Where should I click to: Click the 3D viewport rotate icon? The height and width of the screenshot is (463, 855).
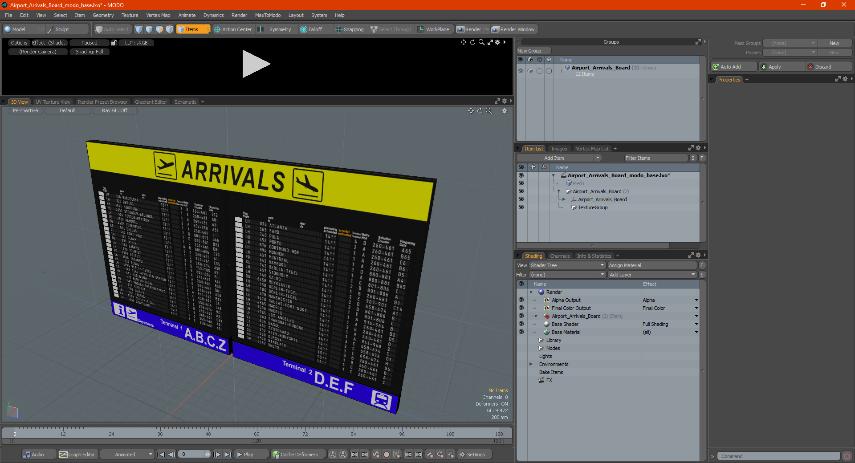pyautogui.click(x=480, y=111)
